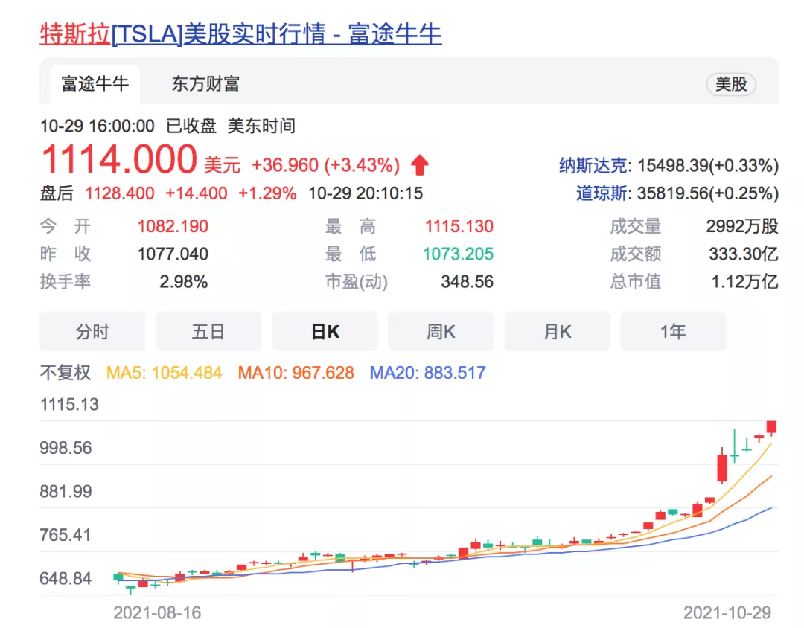The height and width of the screenshot is (628, 804).
Task: Click the y-axis label 998.56
Action: (66, 448)
